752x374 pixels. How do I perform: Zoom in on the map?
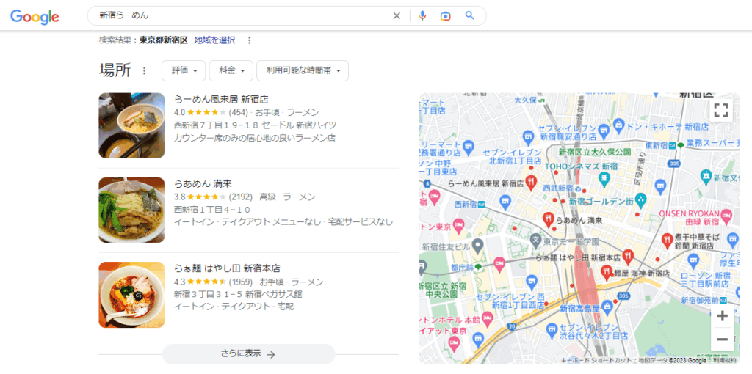(x=722, y=316)
